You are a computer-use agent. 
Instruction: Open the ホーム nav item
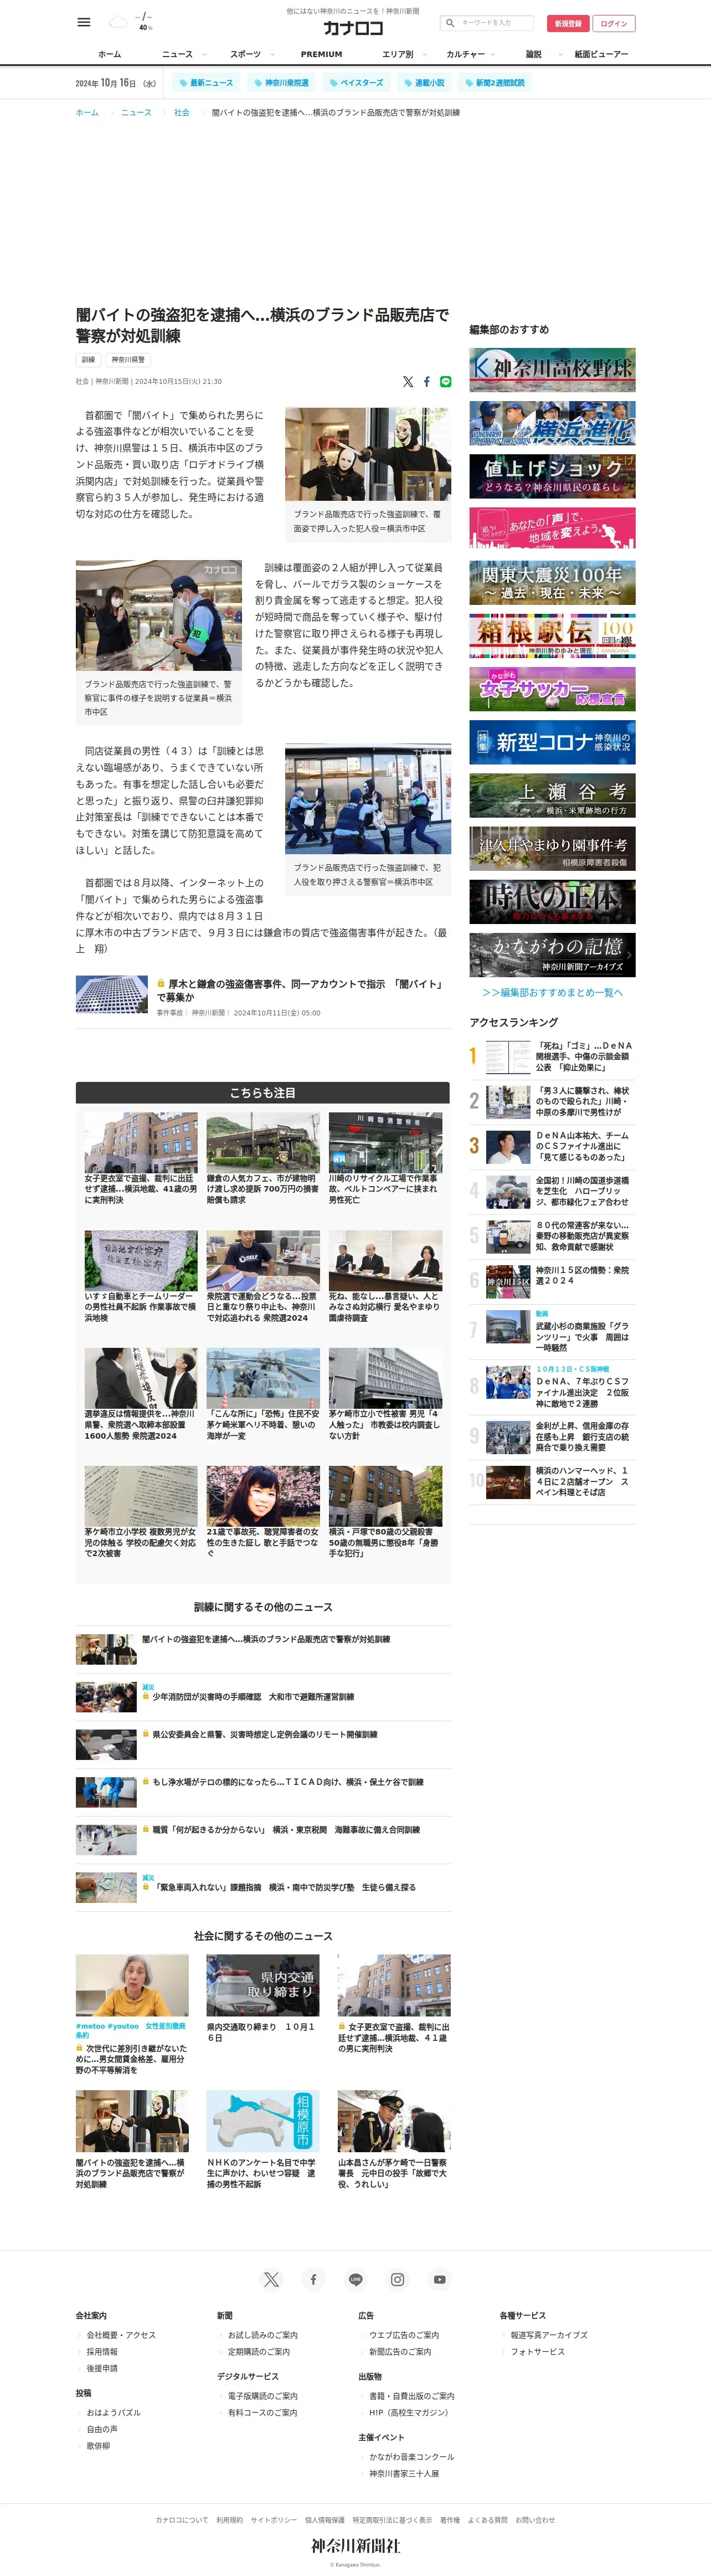[x=109, y=54]
